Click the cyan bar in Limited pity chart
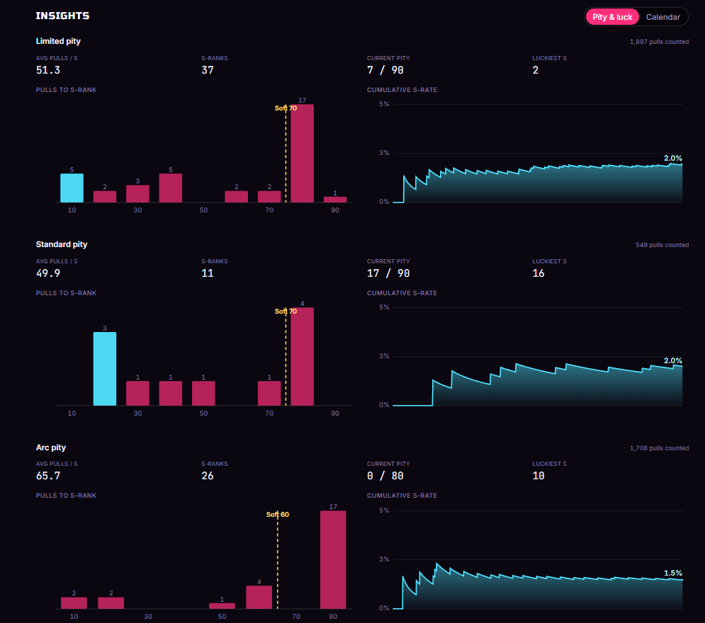This screenshot has height=623, width=705. coord(72,188)
